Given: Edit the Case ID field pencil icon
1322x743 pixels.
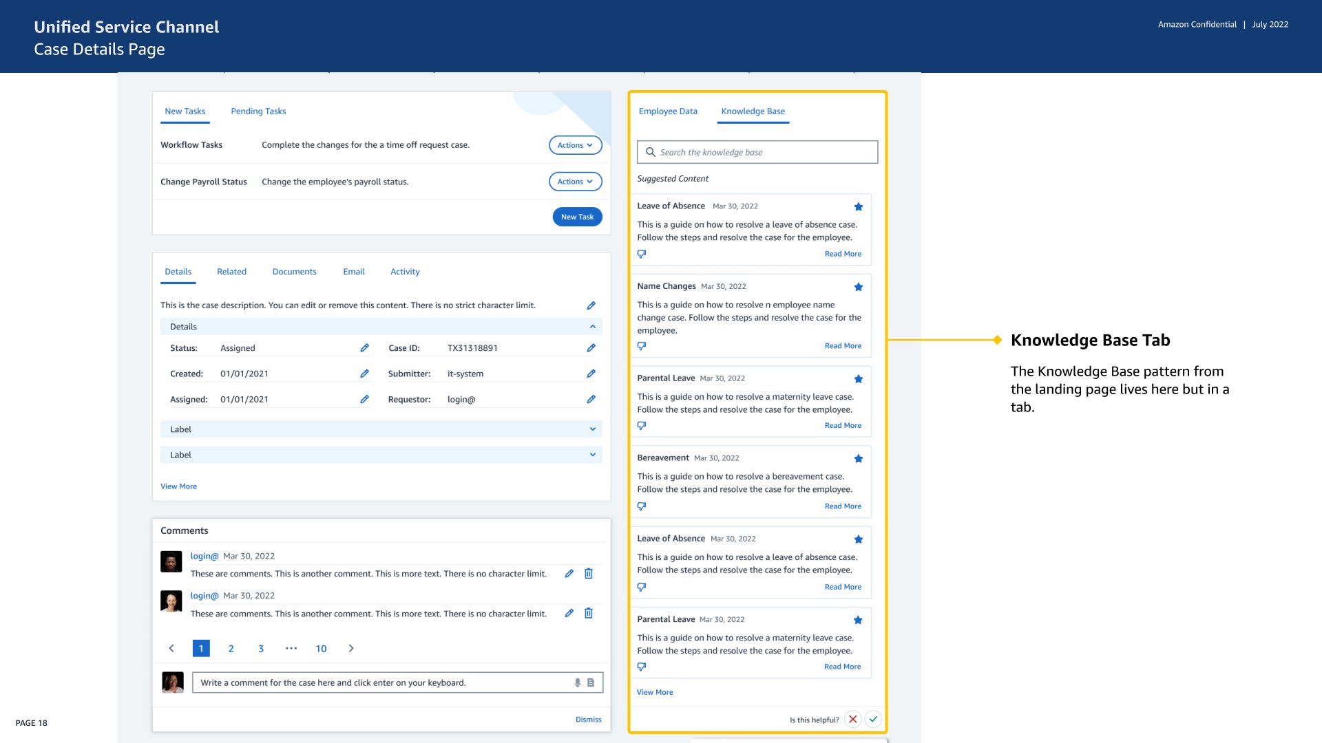Looking at the screenshot, I should click(591, 348).
